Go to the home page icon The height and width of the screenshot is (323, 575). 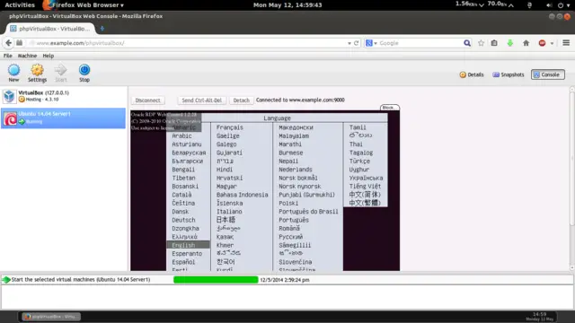(x=526, y=43)
